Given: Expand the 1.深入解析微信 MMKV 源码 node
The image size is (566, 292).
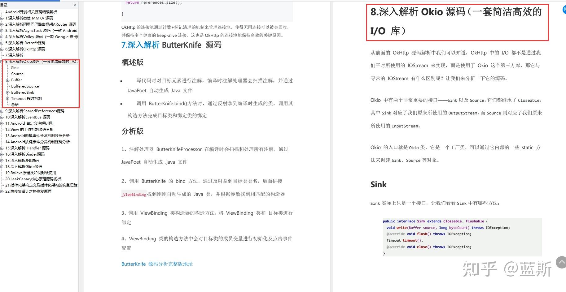Looking at the screenshot, I should pos(2,18).
